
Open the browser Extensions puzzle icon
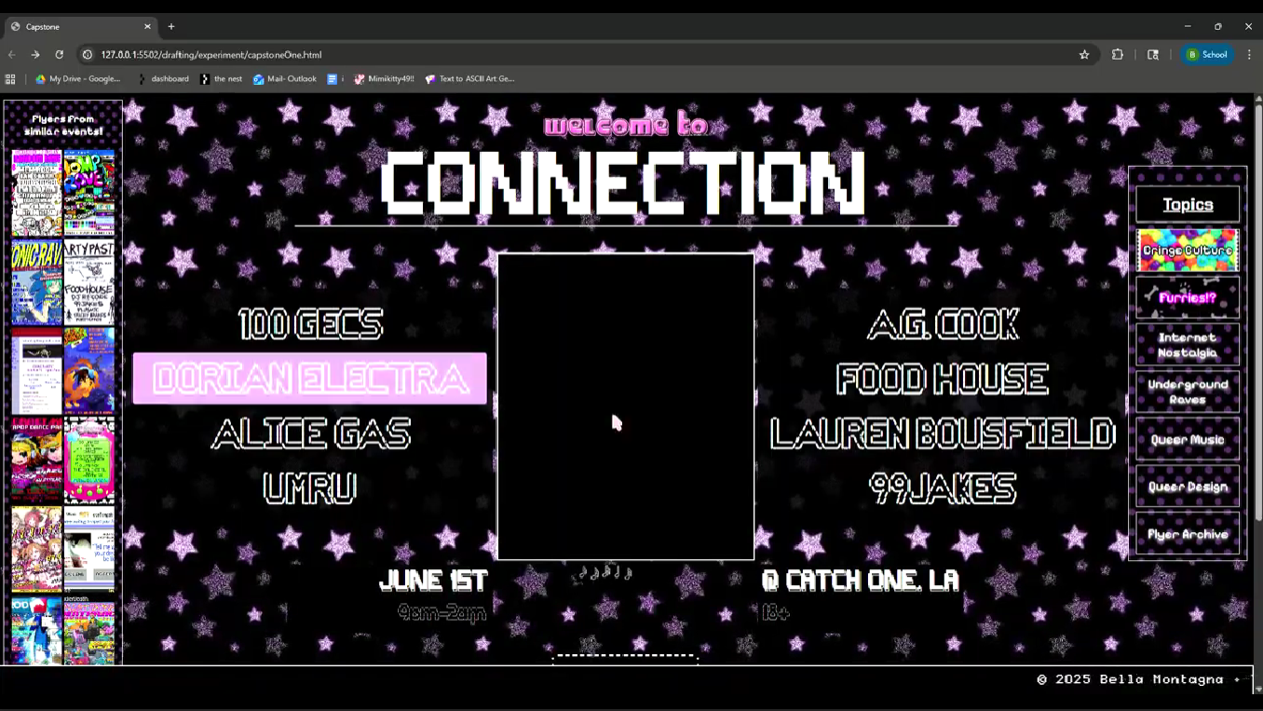coord(1118,55)
